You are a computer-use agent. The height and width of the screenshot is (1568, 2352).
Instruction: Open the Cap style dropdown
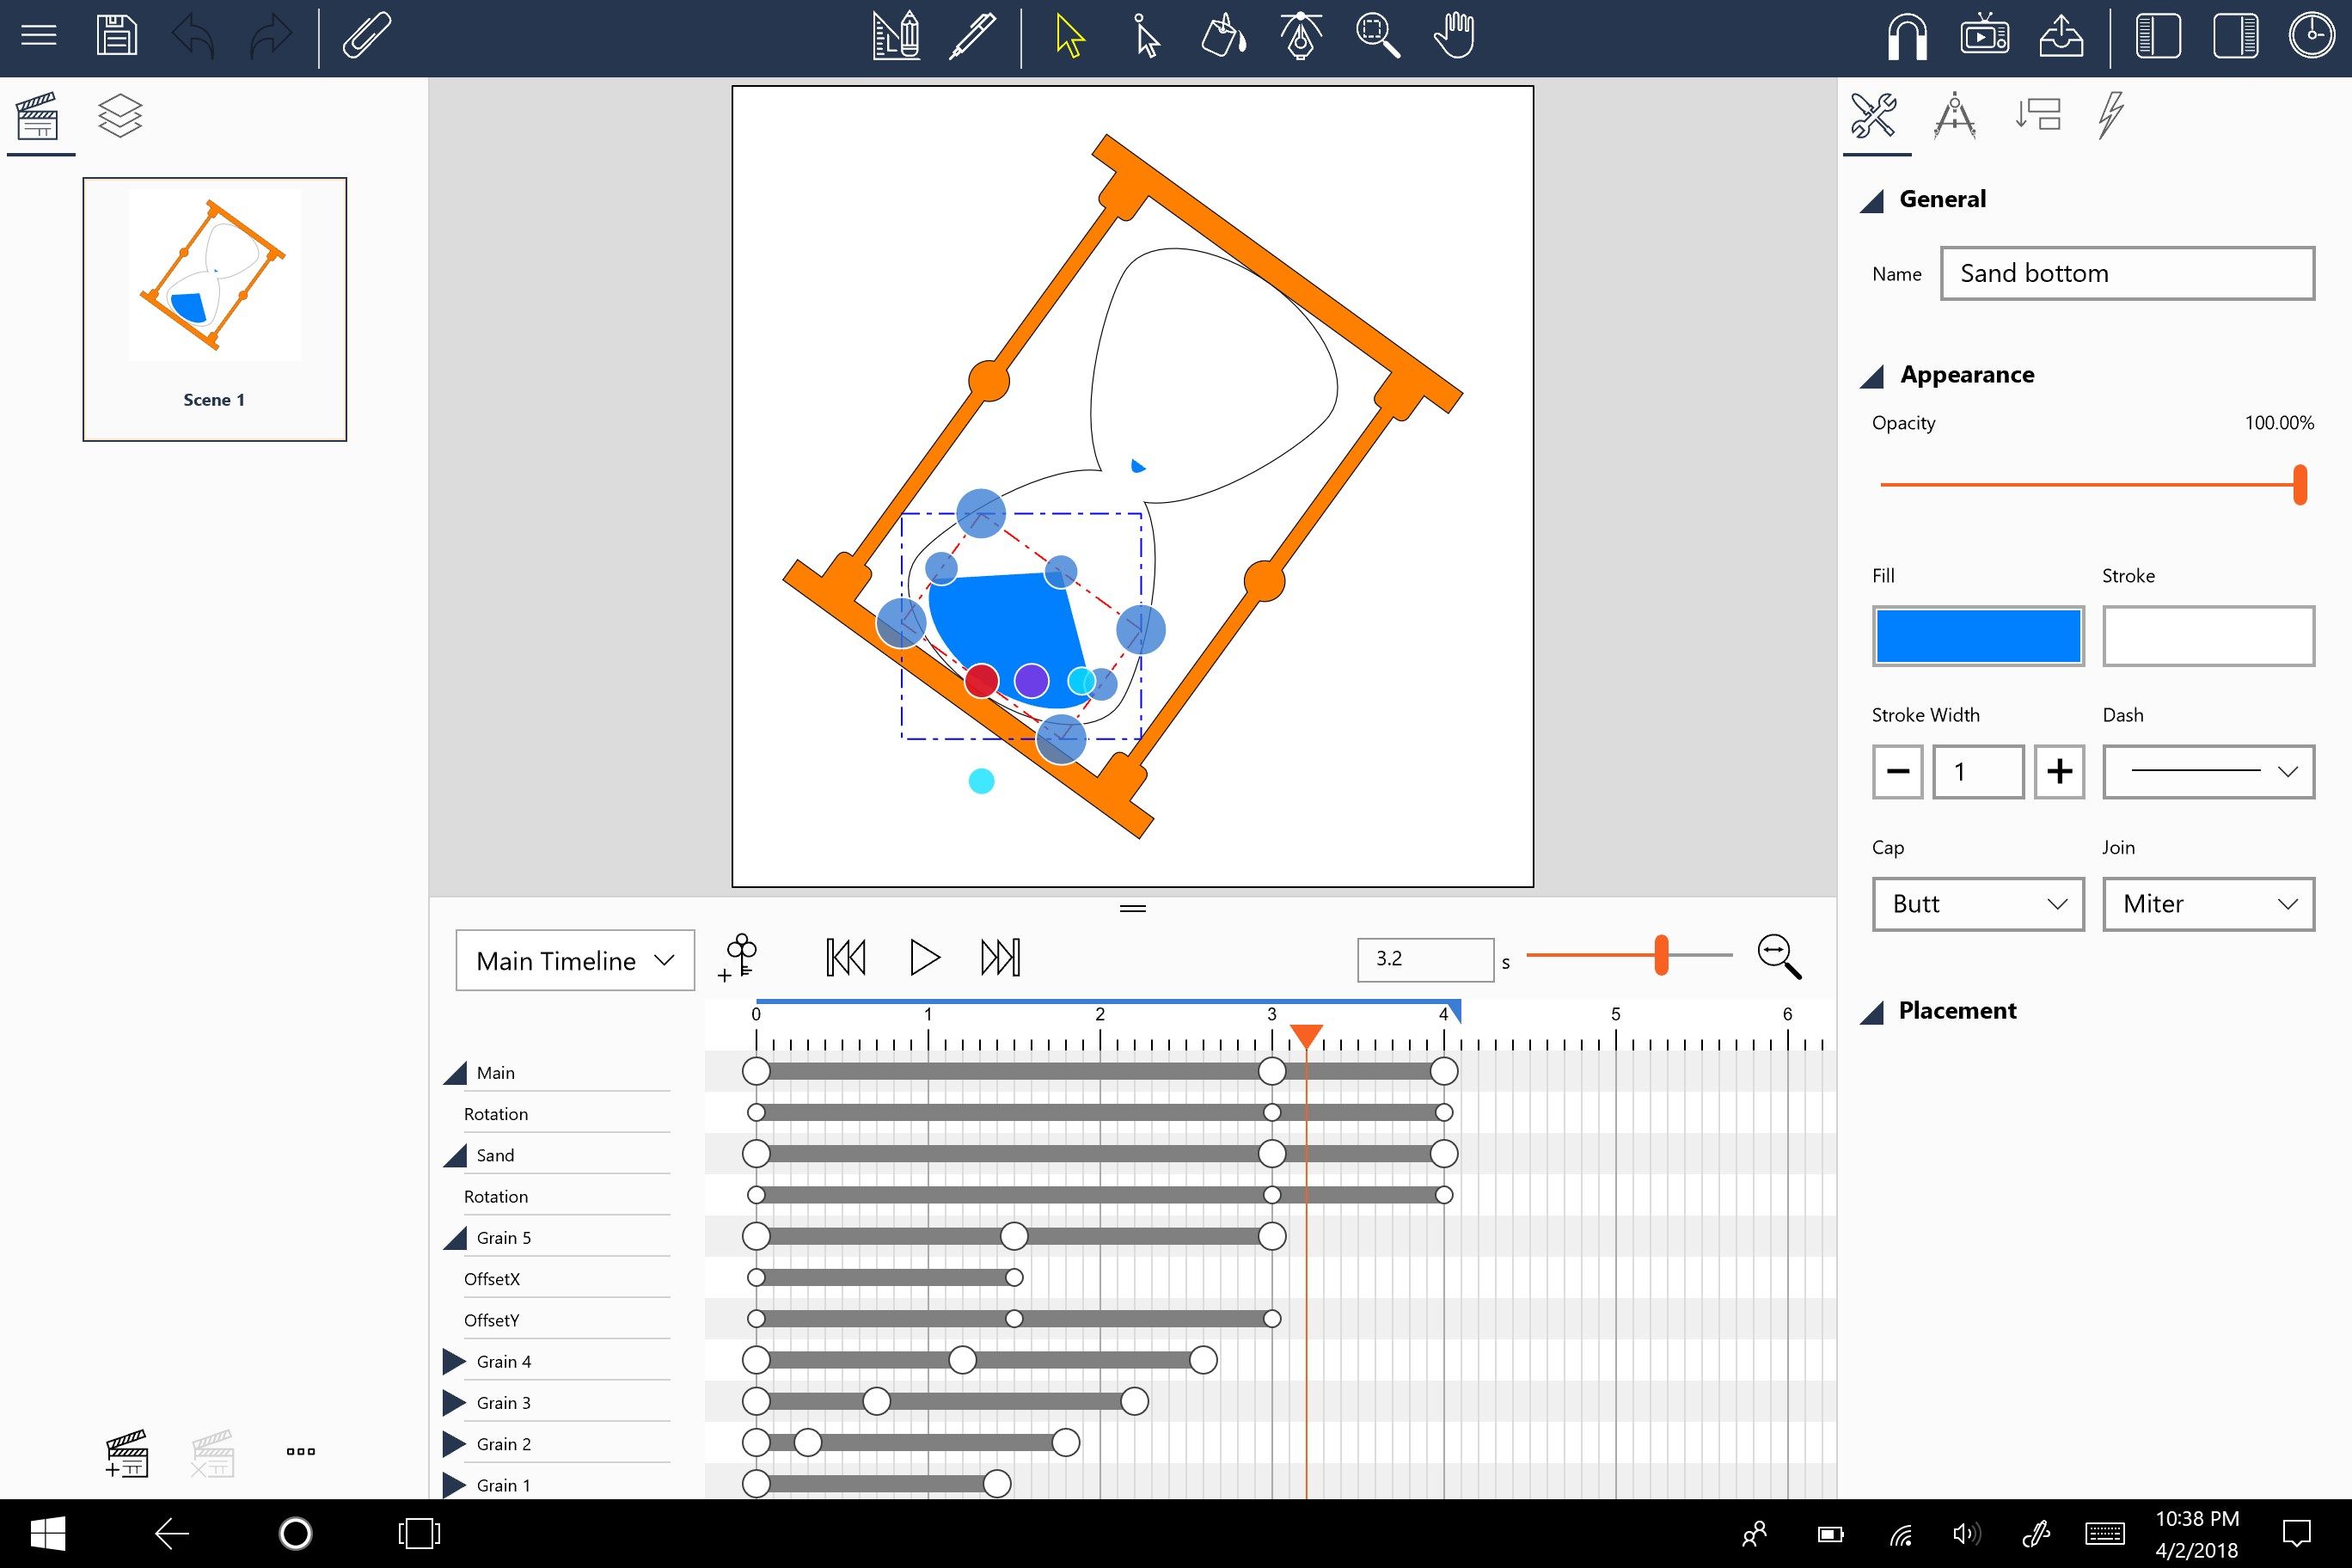pos(1974,903)
